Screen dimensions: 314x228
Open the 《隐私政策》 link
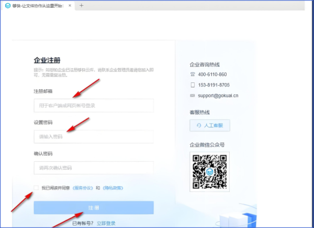tap(113, 188)
